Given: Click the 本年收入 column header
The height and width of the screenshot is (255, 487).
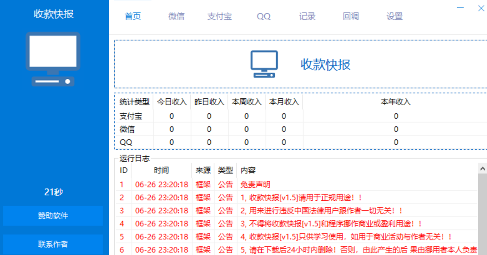Looking at the screenshot, I should [396, 102].
